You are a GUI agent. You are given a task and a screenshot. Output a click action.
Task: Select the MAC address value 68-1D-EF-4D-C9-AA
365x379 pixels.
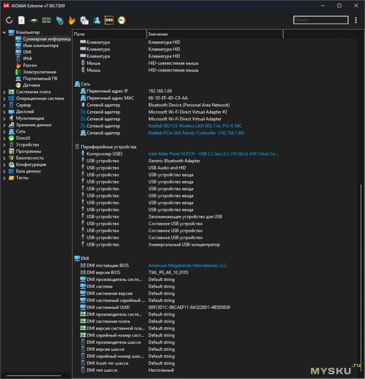click(x=168, y=98)
